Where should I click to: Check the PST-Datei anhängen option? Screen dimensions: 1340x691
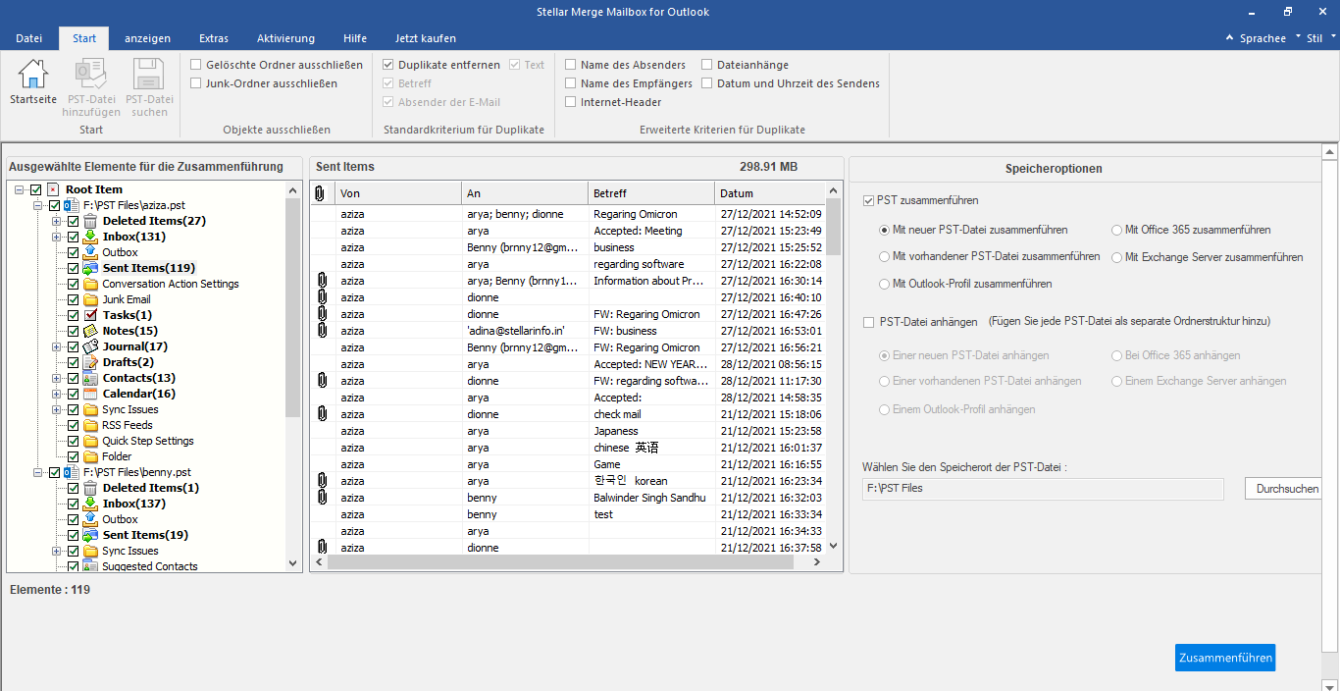[868, 322]
